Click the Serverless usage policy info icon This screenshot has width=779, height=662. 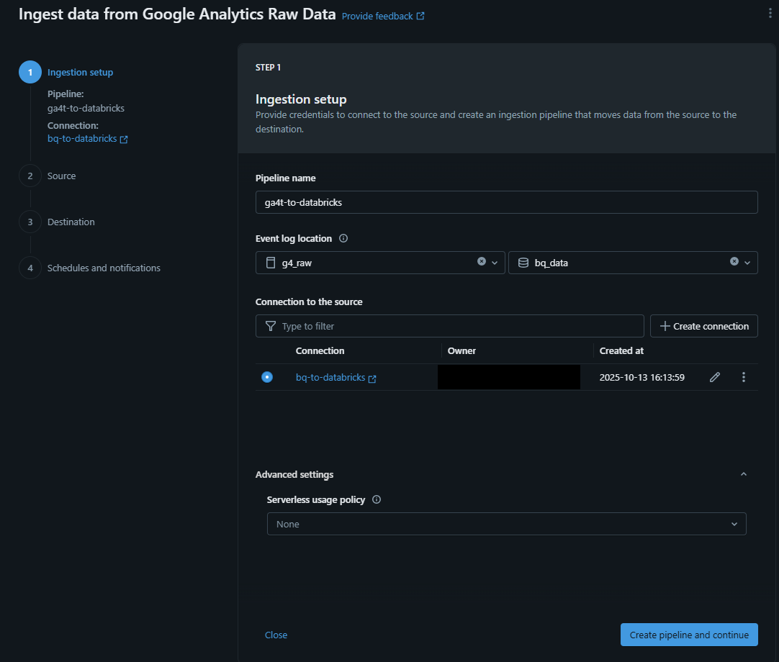click(x=377, y=499)
